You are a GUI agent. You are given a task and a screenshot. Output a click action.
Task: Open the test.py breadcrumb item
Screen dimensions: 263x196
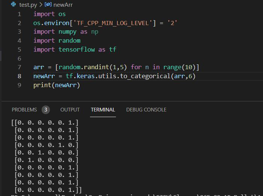28,4
